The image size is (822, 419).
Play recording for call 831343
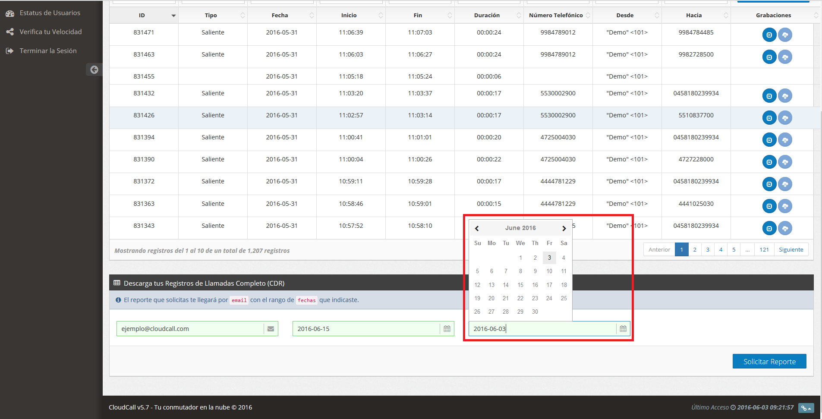point(769,228)
